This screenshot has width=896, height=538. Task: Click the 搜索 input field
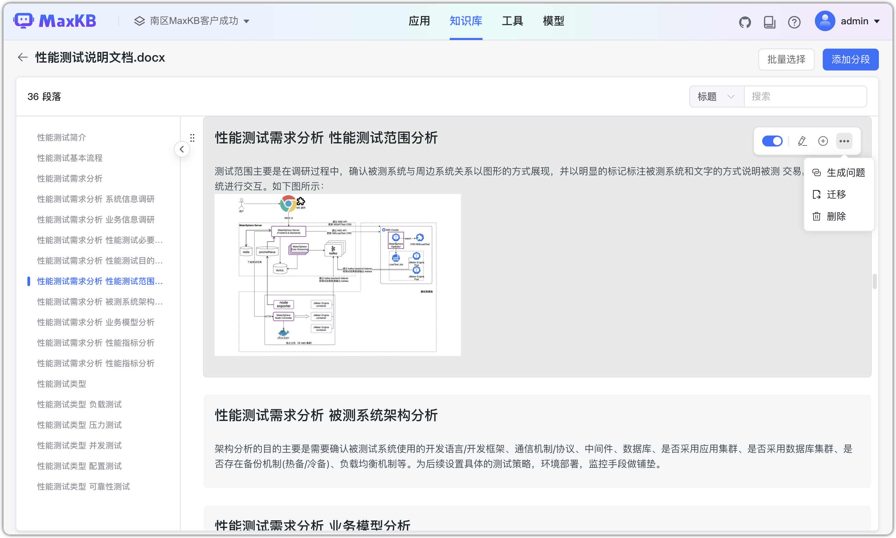(805, 97)
